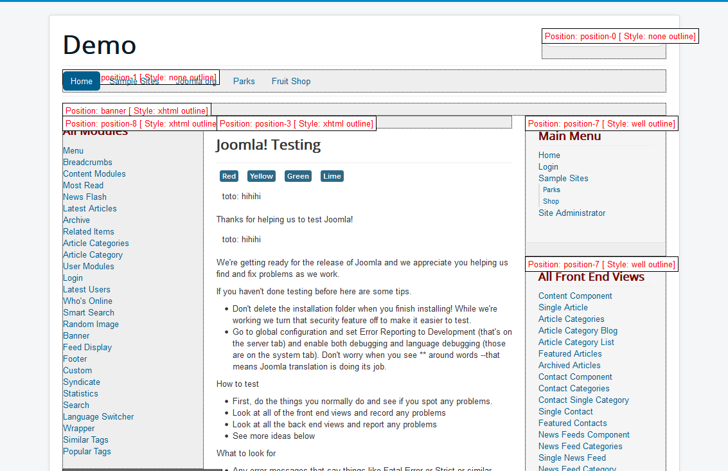Open Custom module link
This screenshot has width=728, height=471.
78,370
